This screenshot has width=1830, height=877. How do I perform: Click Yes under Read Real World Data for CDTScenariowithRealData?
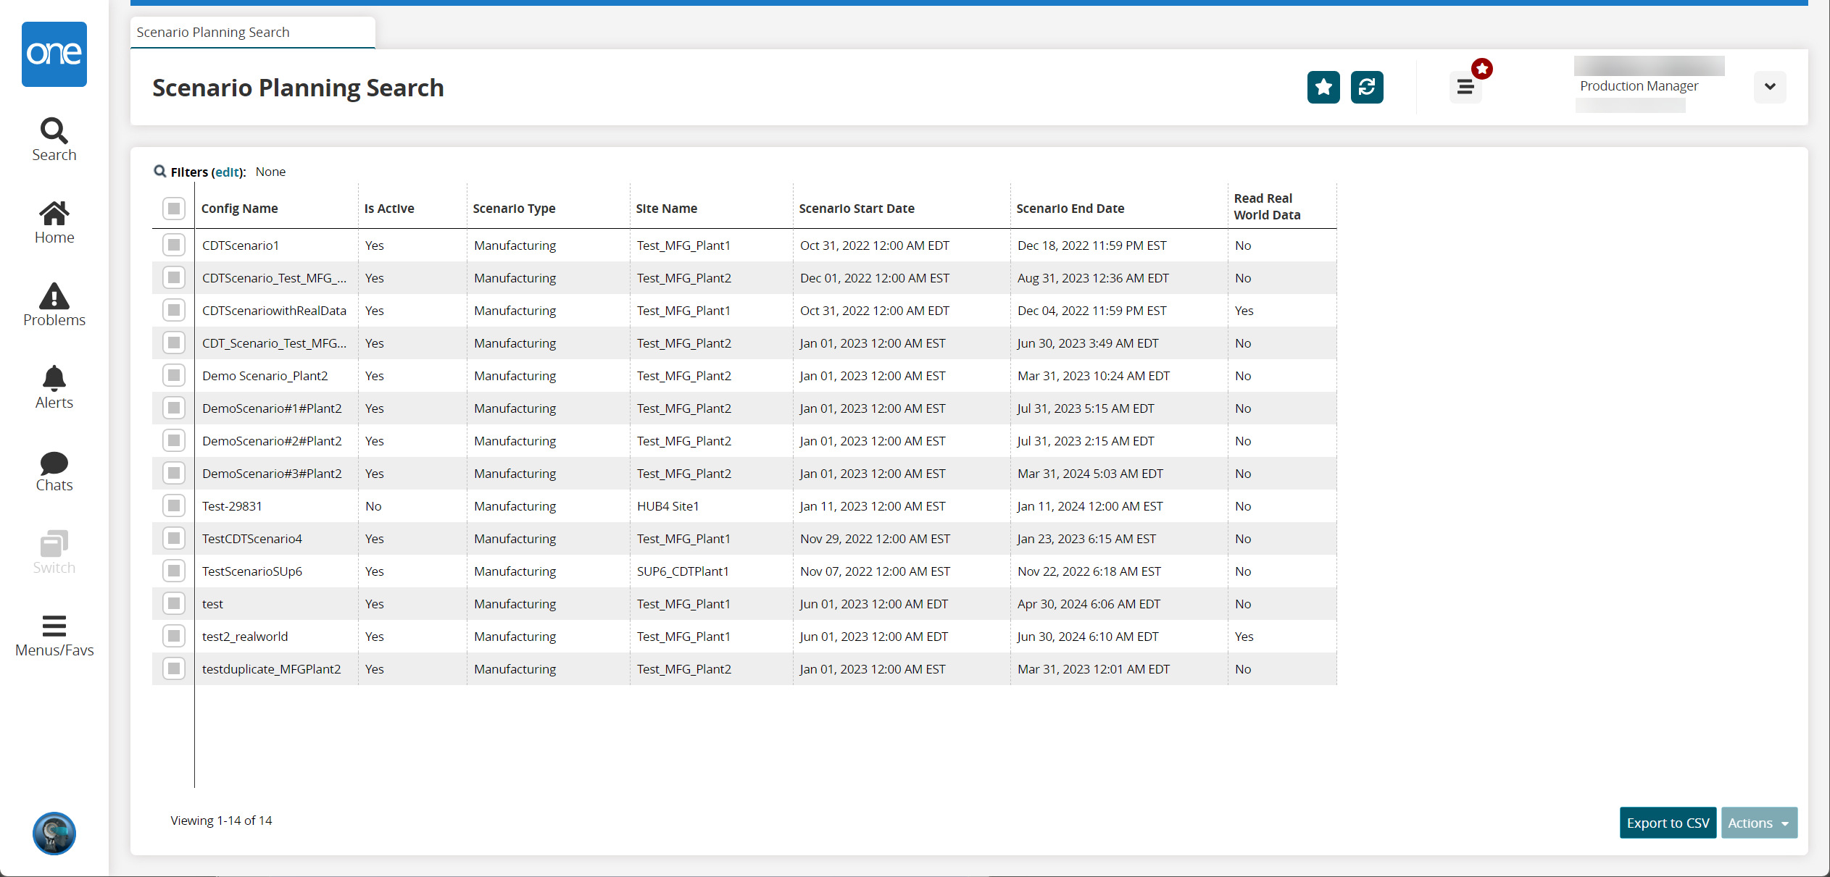pos(1244,311)
